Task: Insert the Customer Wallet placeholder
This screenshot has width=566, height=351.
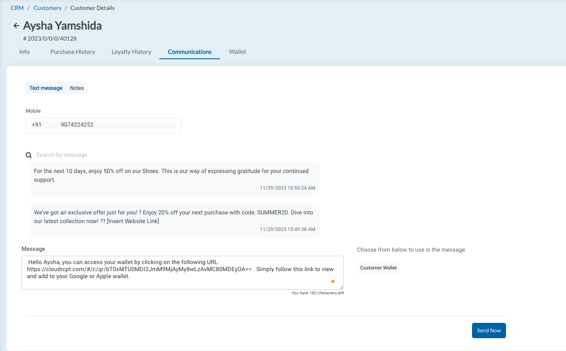Action: (378, 268)
